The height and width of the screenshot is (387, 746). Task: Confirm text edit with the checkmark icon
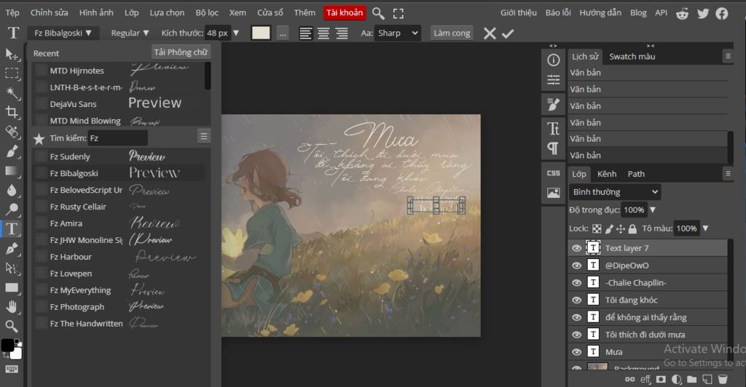[x=508, y=33]
